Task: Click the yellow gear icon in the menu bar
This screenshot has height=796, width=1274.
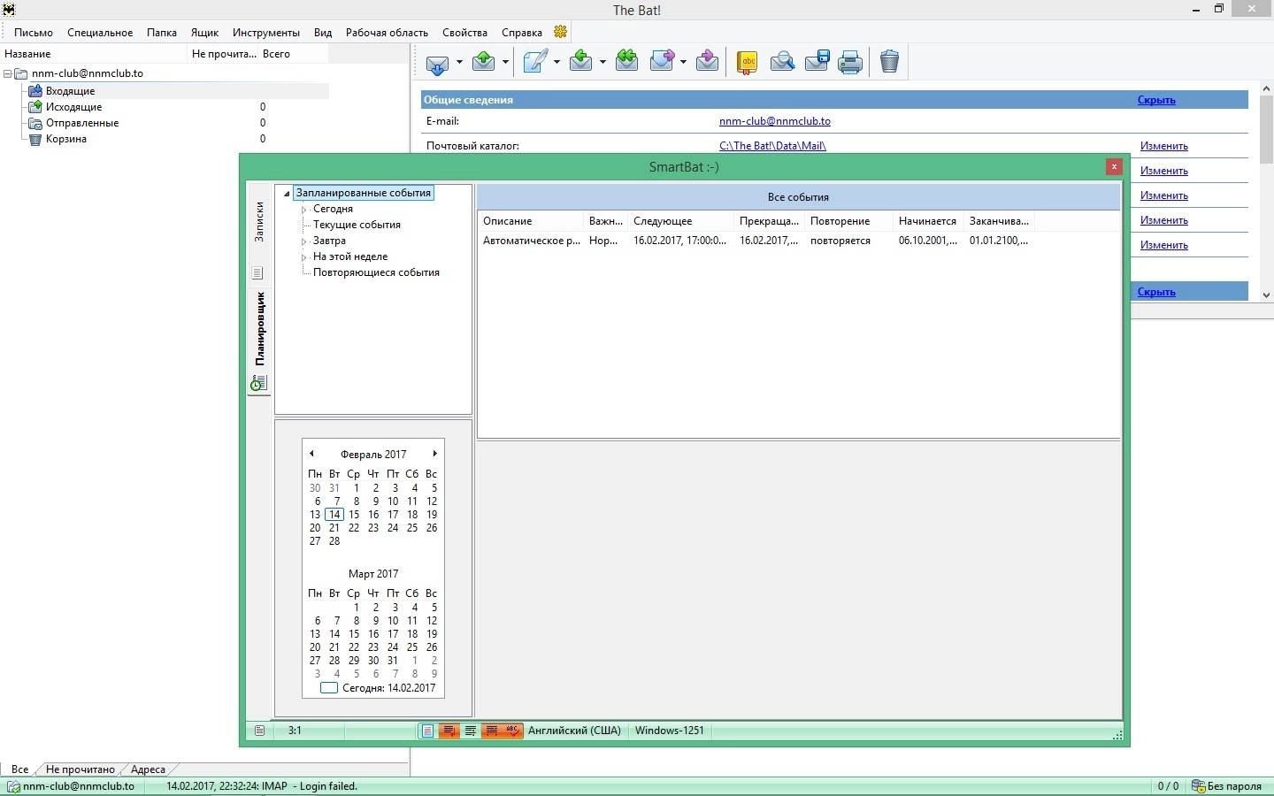Action: point(560,32)
